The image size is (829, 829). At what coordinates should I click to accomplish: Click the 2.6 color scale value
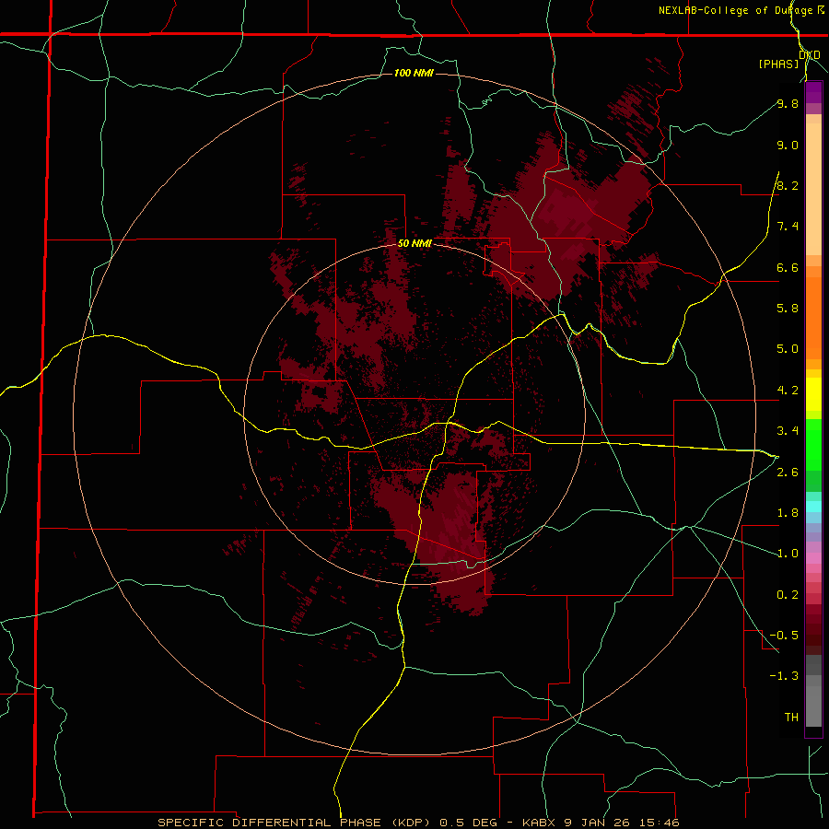pyautogui.click(x=788, y=473)
